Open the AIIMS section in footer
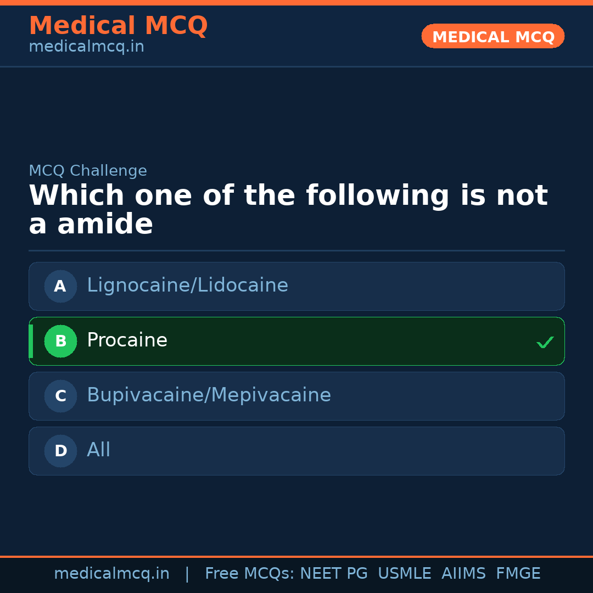Image resolution: width=593 pixels, height=593 pixels. tap(464, 573)
